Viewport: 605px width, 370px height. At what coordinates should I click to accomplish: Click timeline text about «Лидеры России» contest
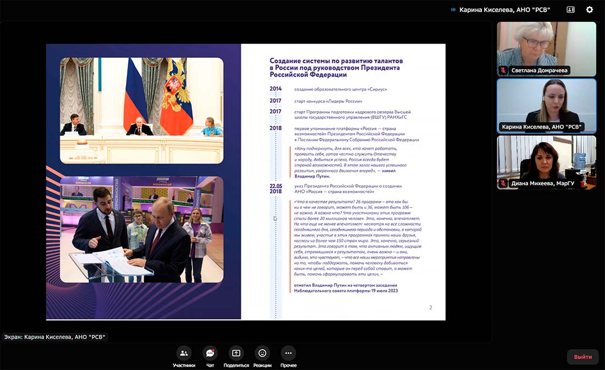point(328,101)
